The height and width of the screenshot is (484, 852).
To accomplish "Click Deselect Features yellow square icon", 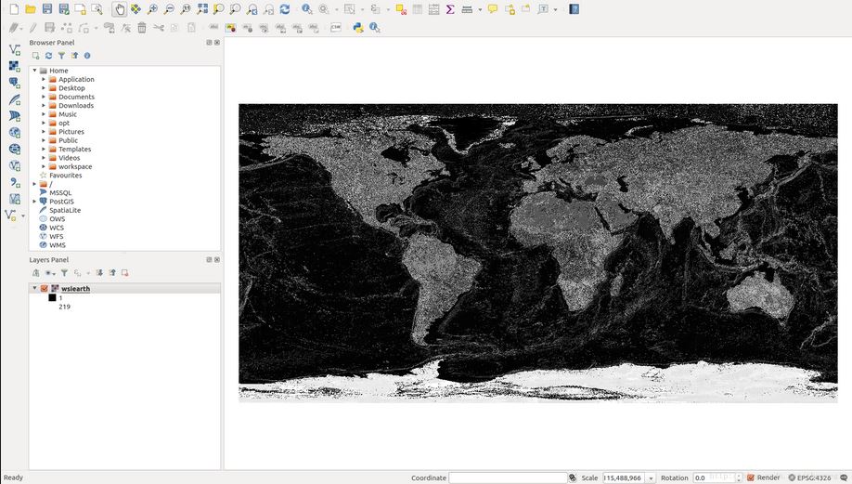I will (400, 9).
